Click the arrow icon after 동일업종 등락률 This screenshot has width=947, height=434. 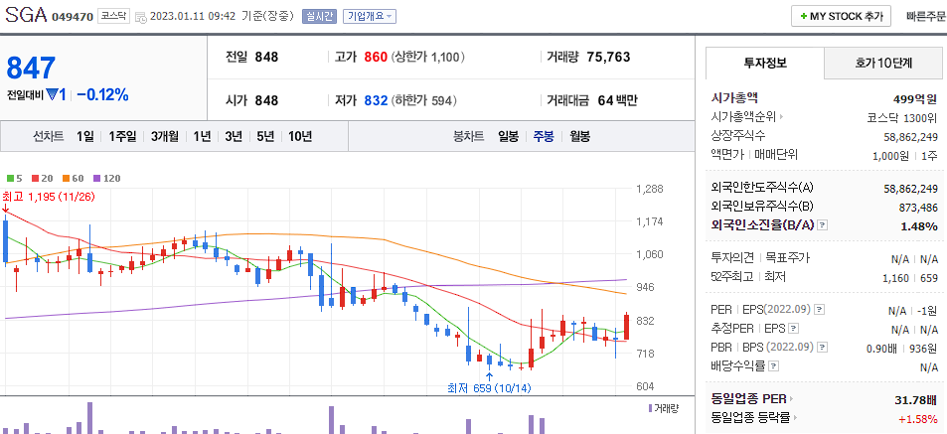click(x=796, y=417)
